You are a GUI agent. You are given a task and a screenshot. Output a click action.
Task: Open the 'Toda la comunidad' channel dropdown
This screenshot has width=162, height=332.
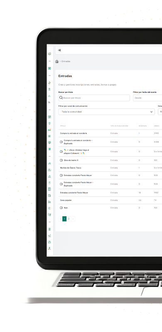click(106, 112)
